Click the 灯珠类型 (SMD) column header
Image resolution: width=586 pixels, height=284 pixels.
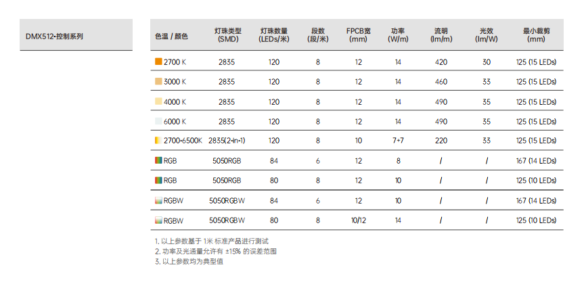(228, 34)
